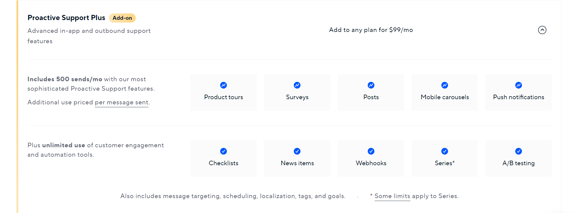Select the Proactive Support Plus heading

[x=66, y=18]
